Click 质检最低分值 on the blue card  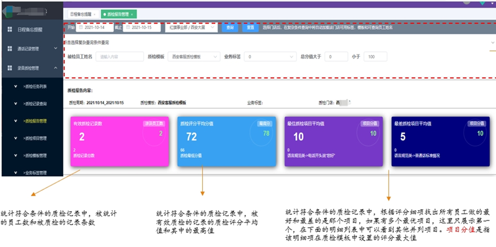191,156
